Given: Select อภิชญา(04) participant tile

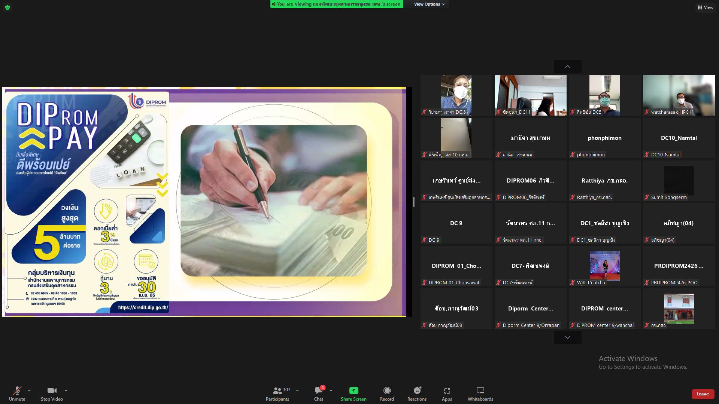Looking at the screenshot, I should pos(679,223).
